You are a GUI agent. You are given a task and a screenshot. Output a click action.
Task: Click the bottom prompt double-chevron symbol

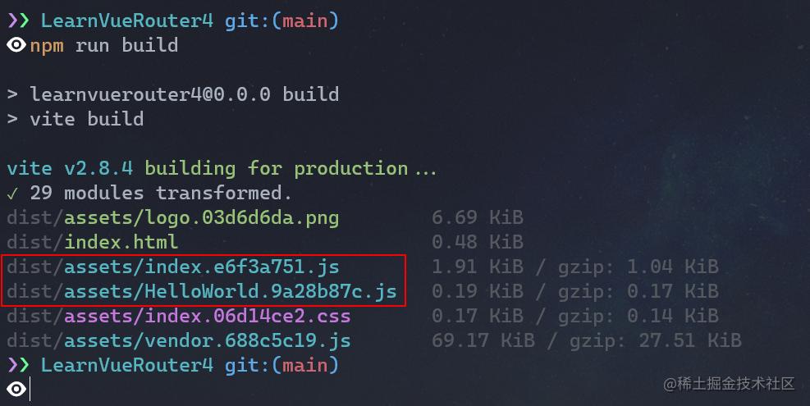pyautogui.click(x=18, y=364)
